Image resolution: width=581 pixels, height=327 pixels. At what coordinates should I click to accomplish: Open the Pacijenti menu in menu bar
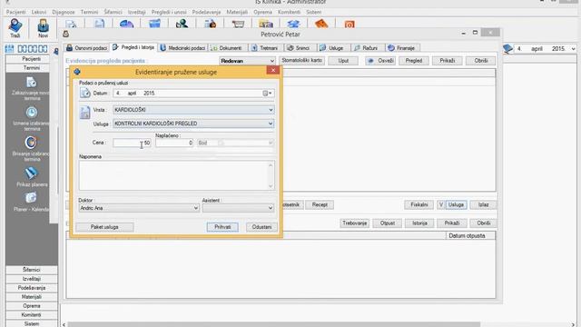click(16, 12)
